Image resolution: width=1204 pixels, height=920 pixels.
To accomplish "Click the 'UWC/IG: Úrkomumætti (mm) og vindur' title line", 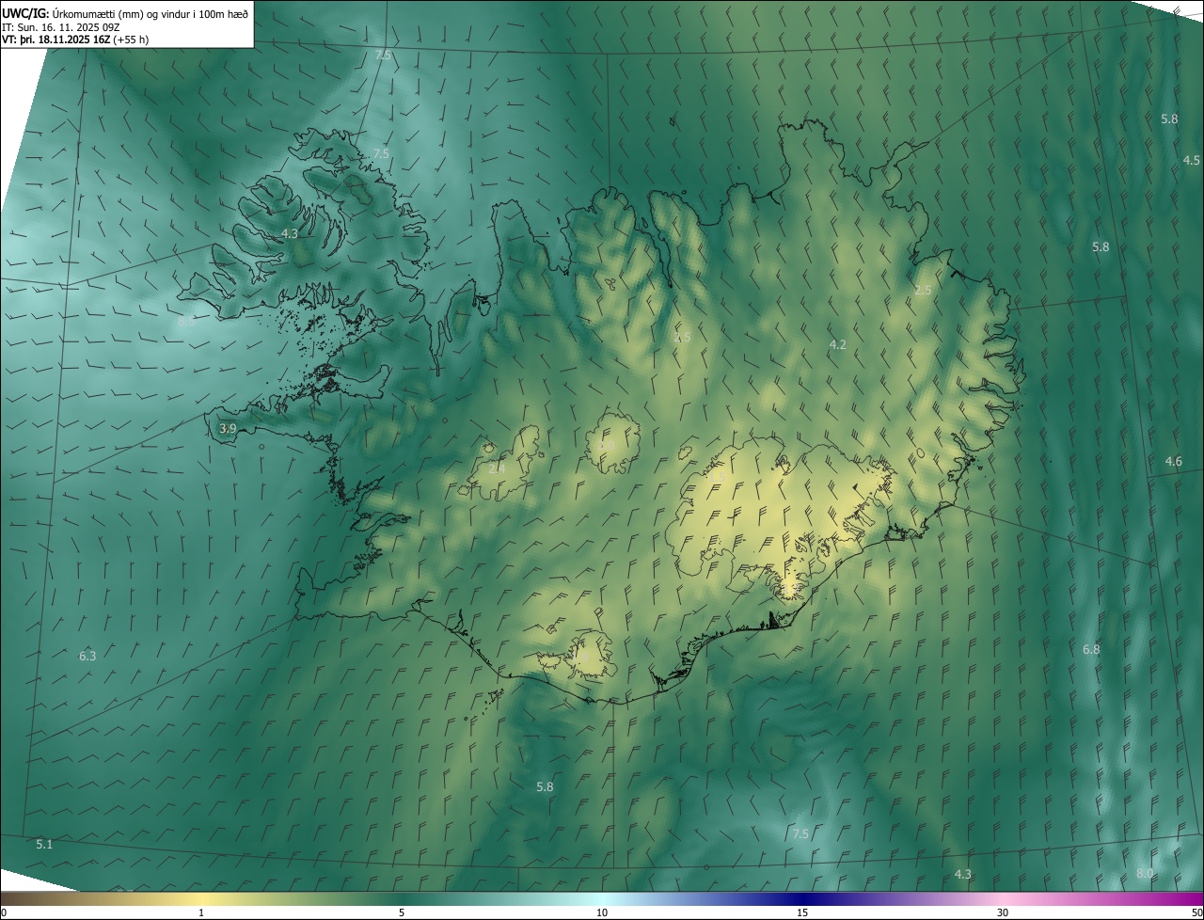I will click(125, 13).
